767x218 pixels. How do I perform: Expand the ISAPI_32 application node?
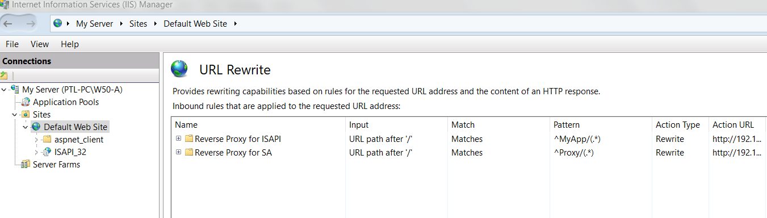(x=36, y=152)
